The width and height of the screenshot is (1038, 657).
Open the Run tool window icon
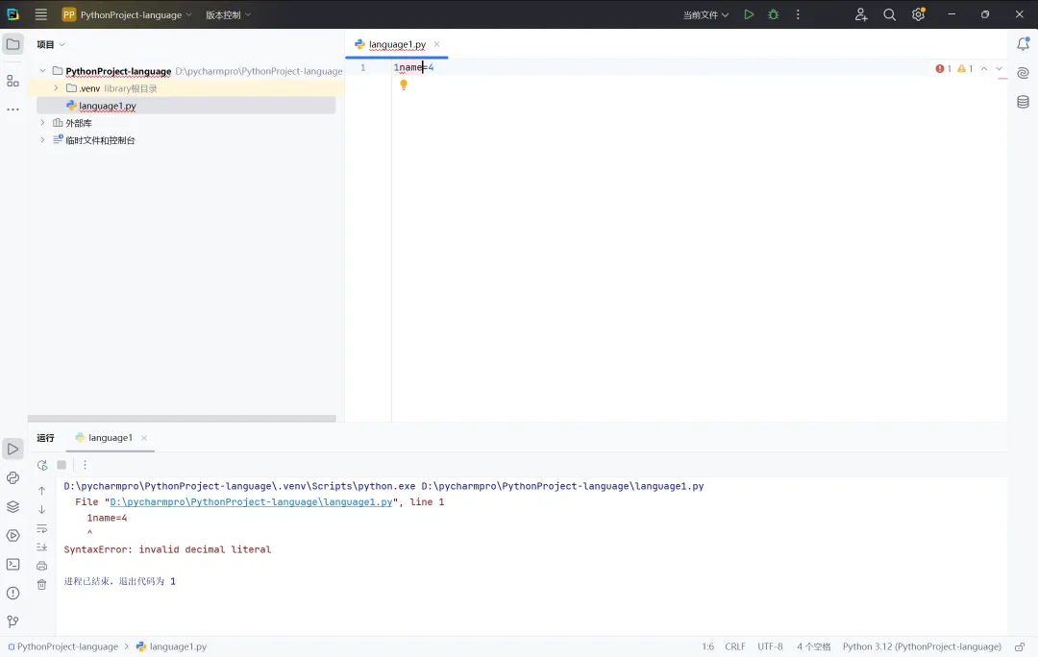coord(12,450)
